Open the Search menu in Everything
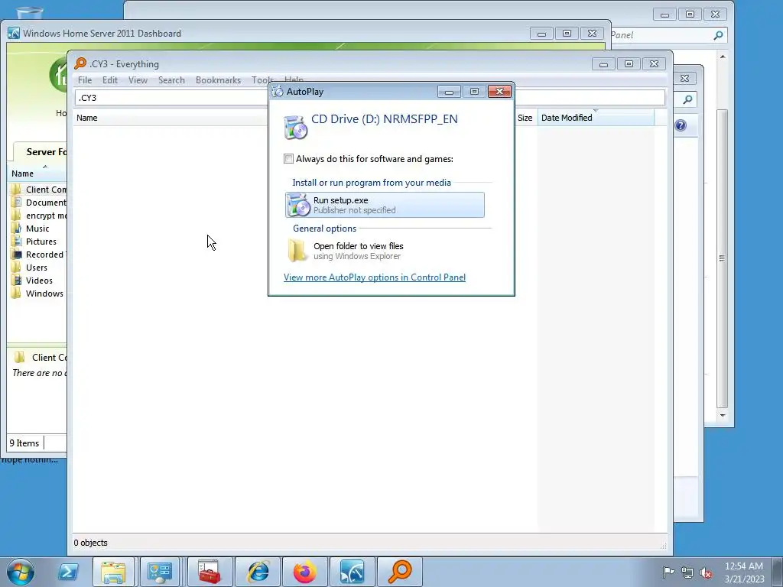 (x=171, y=79)
